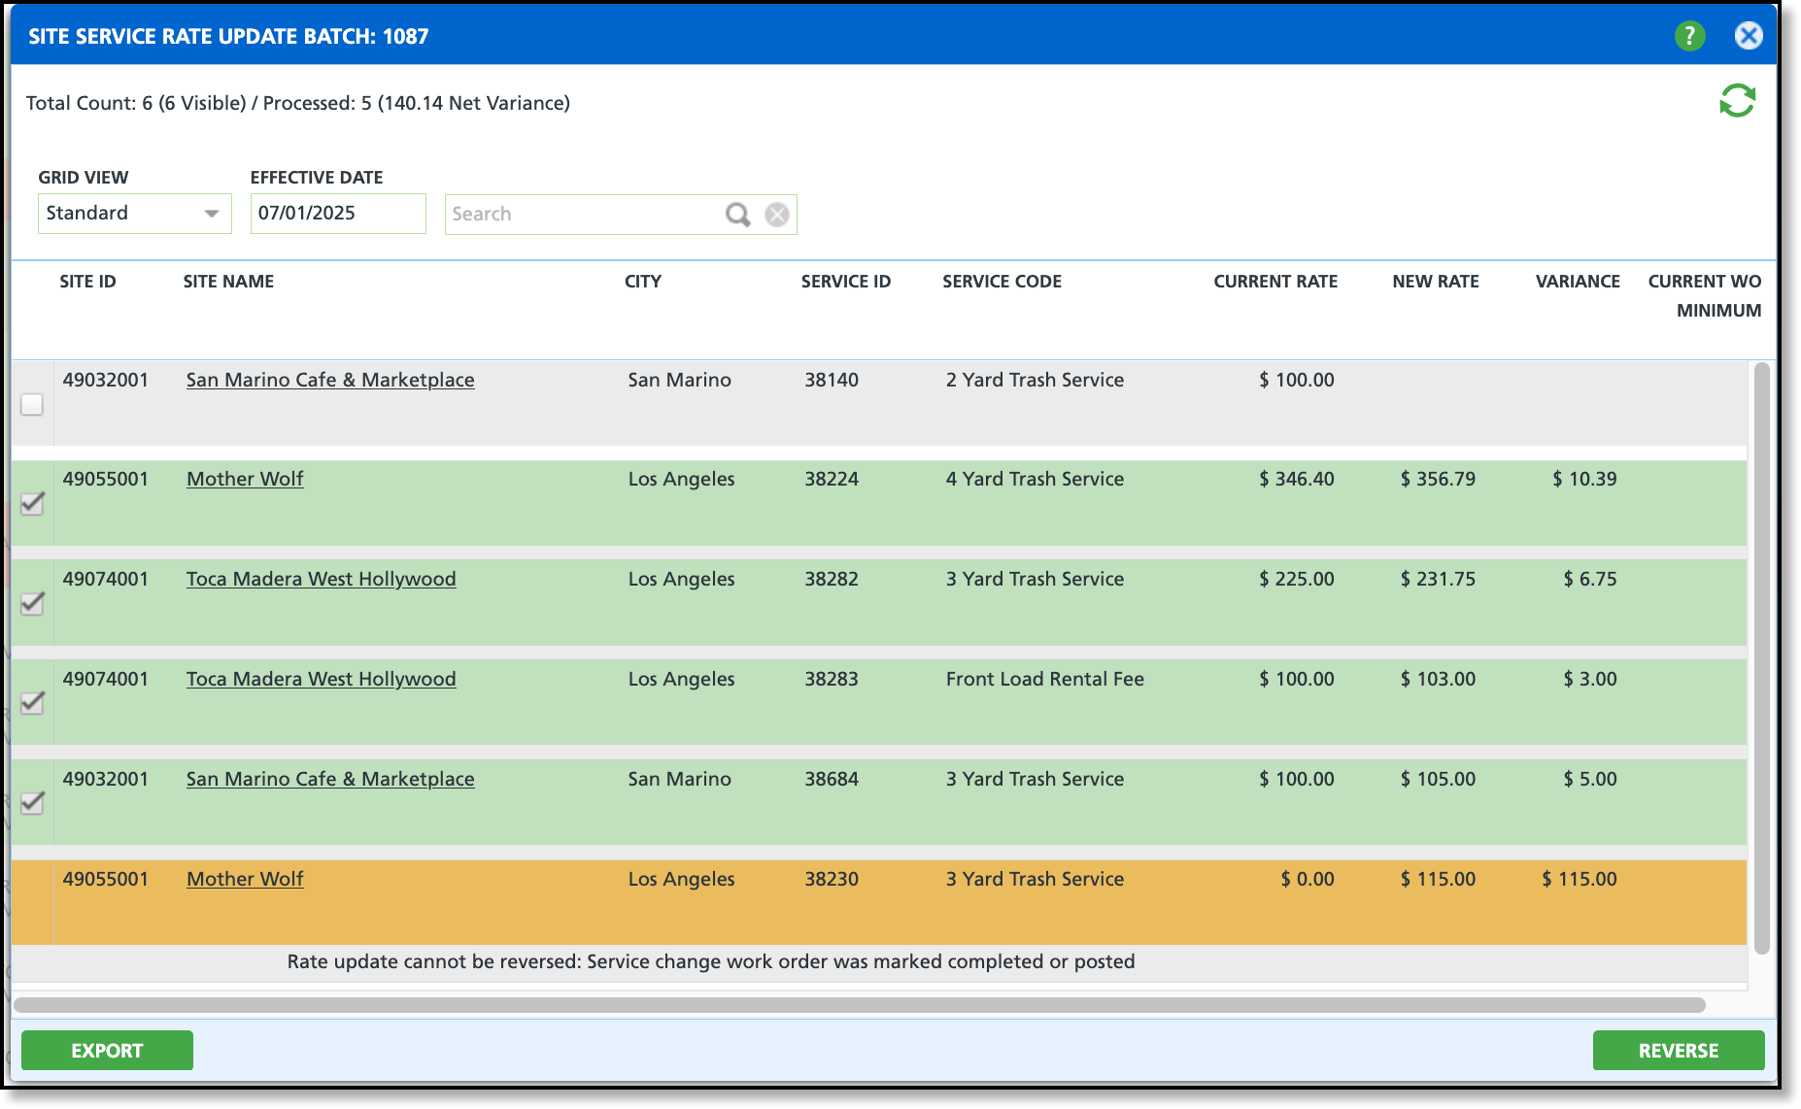Sort by the Current Rate column header
1801x1109 pixels.
tap(1274, 282)
